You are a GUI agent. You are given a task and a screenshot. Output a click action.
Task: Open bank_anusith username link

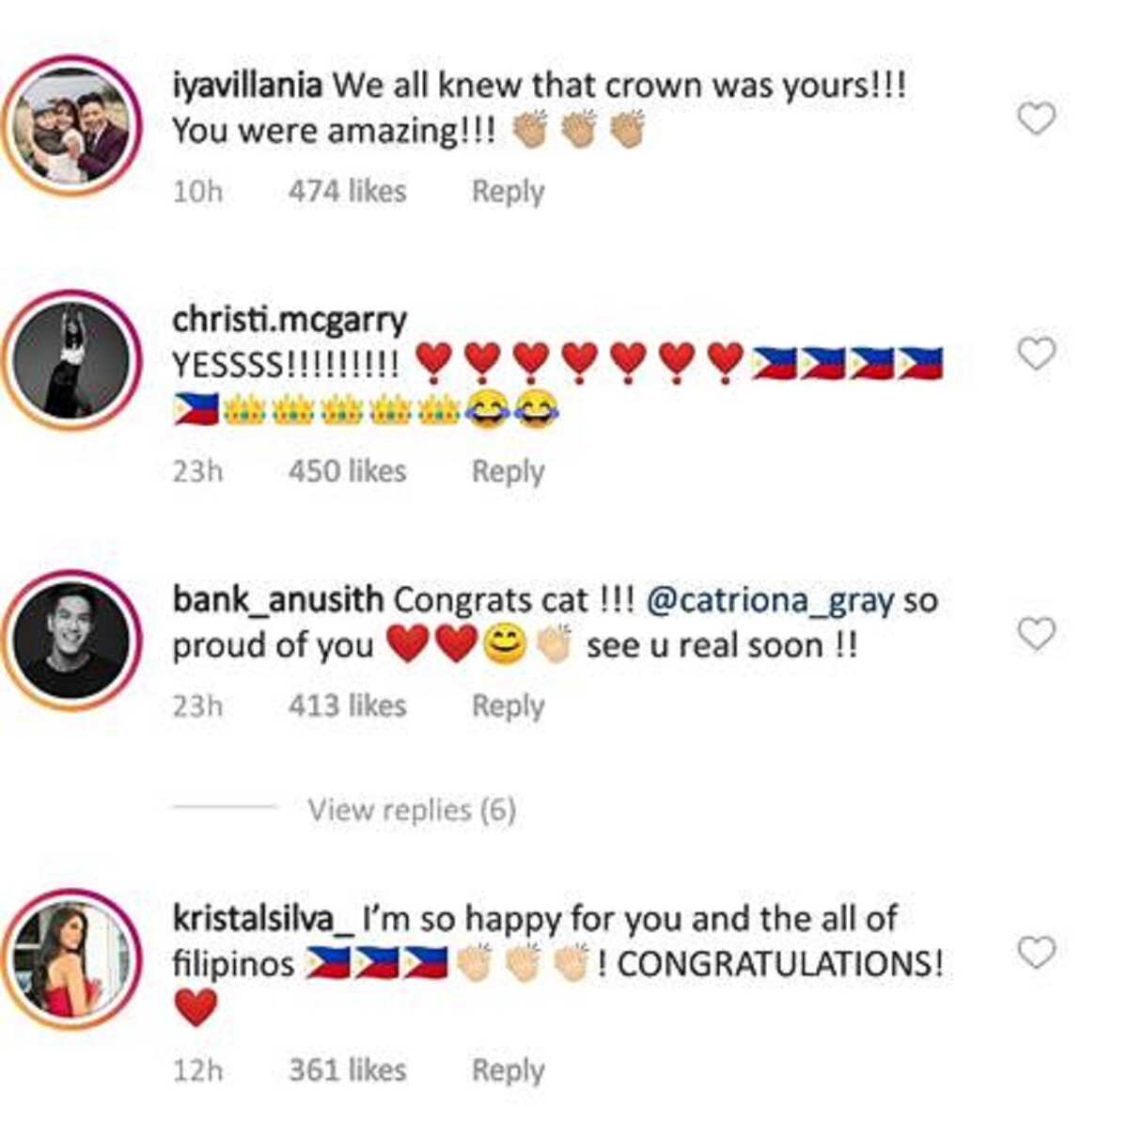(x=277, y=600)
